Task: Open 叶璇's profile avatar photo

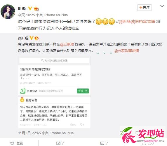Action: click(8, 12)
